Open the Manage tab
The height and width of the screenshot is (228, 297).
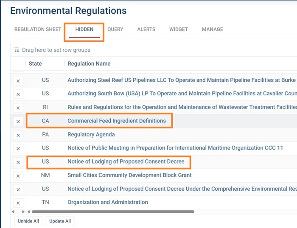(x=212, y=29)
